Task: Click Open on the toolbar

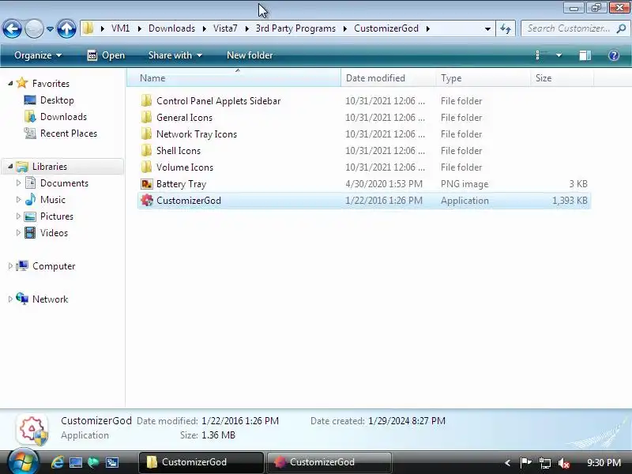Action: click(106, 55)
